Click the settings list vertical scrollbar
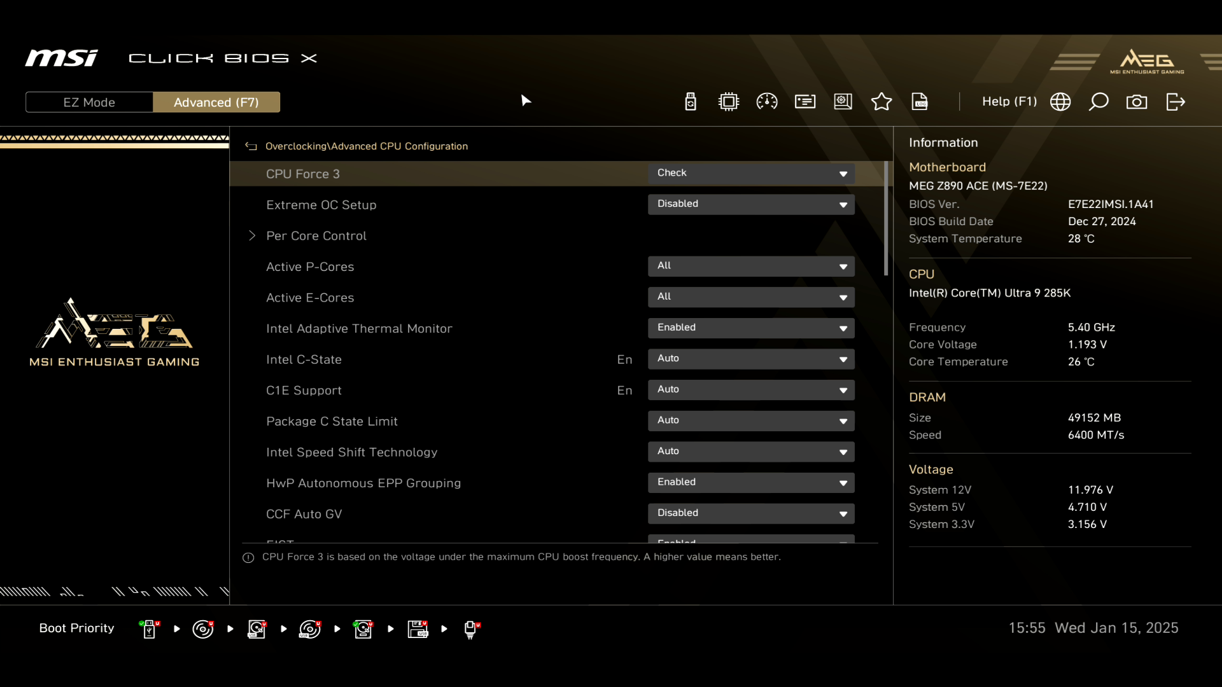 point(886,218)
